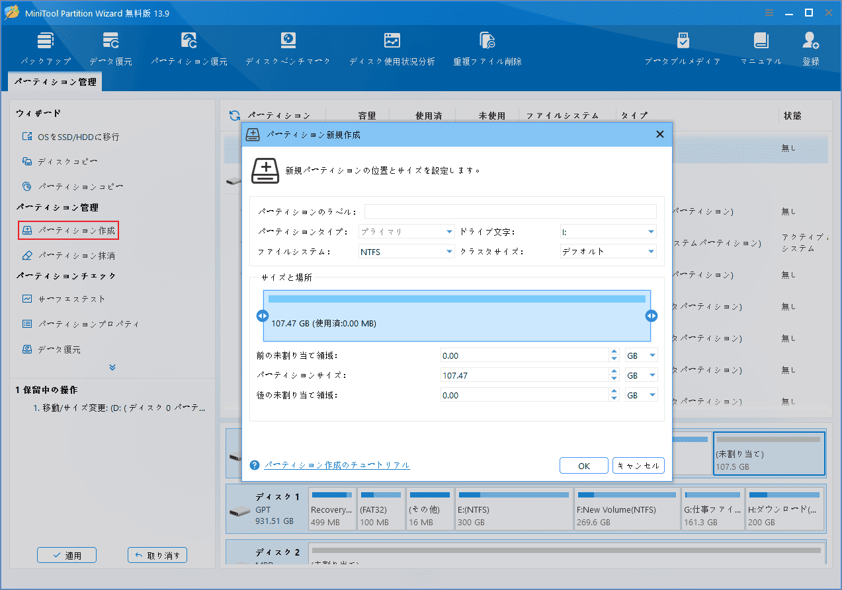
Task: Expand more sidebar items with double chevron
Action: tap(112, 367)
